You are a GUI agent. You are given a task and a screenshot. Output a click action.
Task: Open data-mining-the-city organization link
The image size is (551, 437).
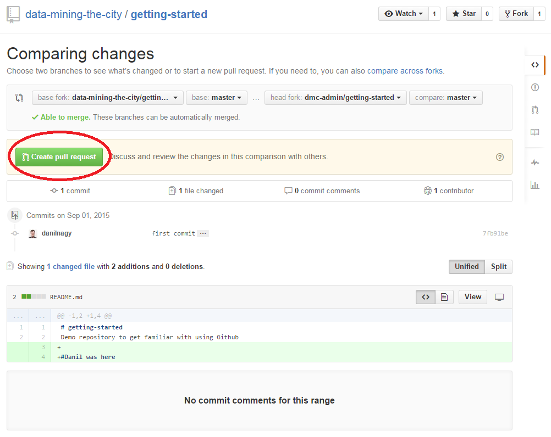coord(74,14)
